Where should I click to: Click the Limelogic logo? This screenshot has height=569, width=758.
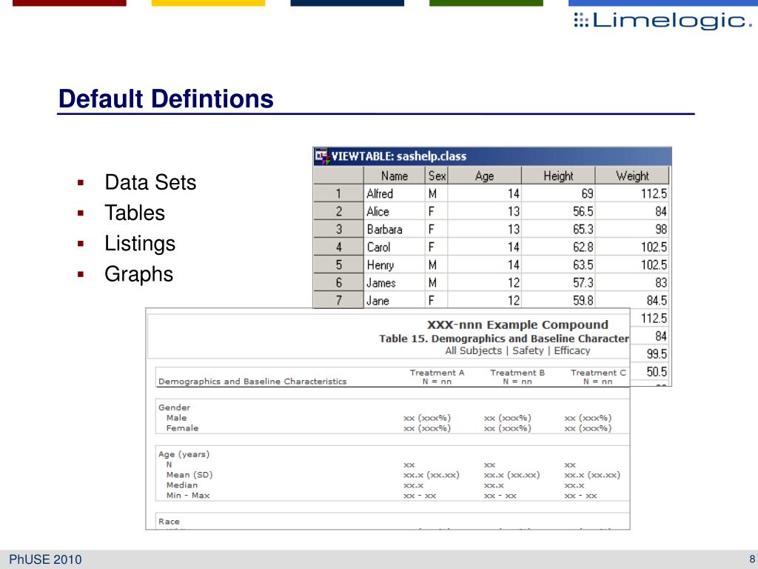point(663,20)
